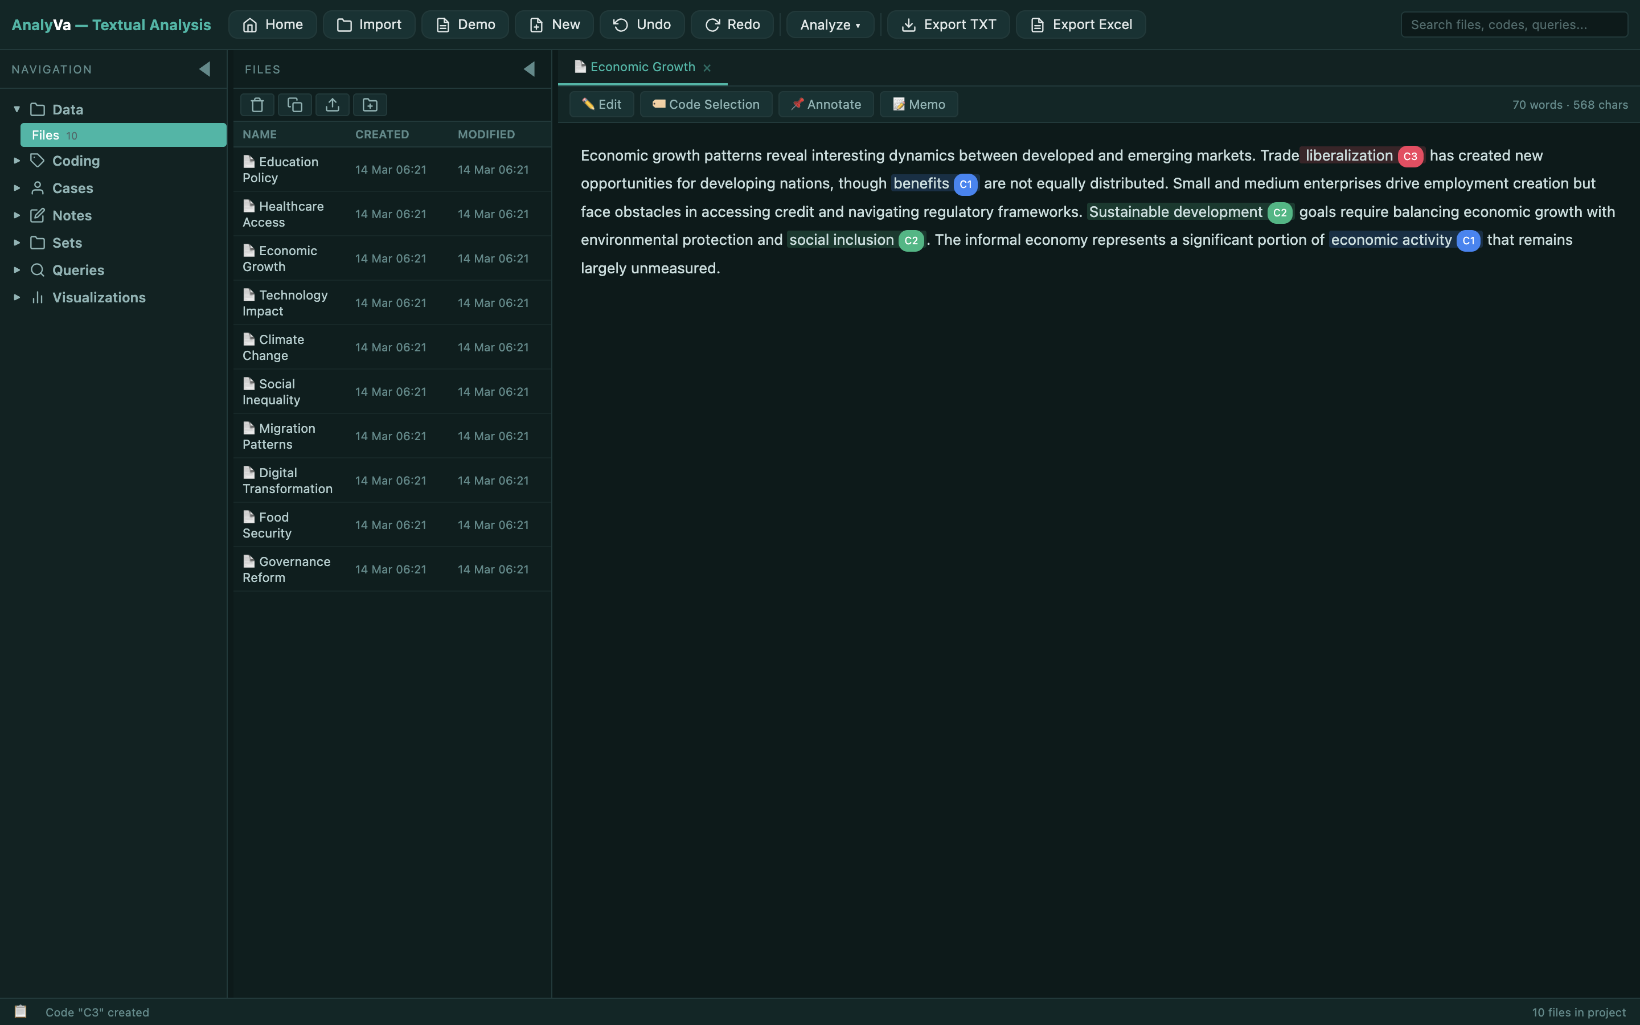Click the C2 badge after 'social inclusion'
The height and width of the screenshot is (1025, 1640).
(x=911, y=241)
